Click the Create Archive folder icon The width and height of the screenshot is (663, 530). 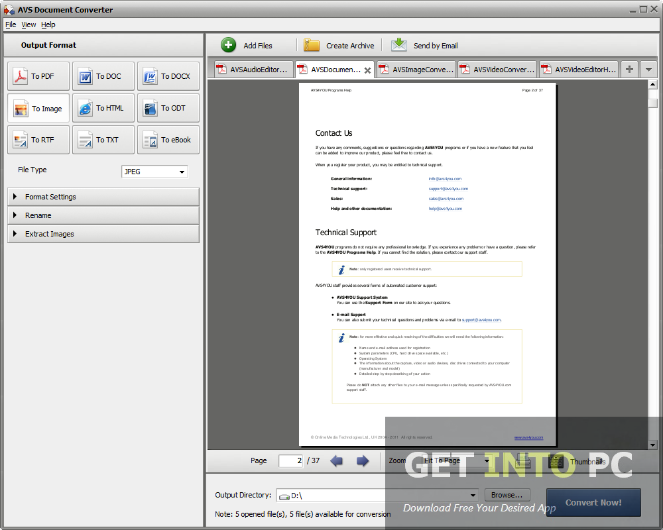[312, 45]
